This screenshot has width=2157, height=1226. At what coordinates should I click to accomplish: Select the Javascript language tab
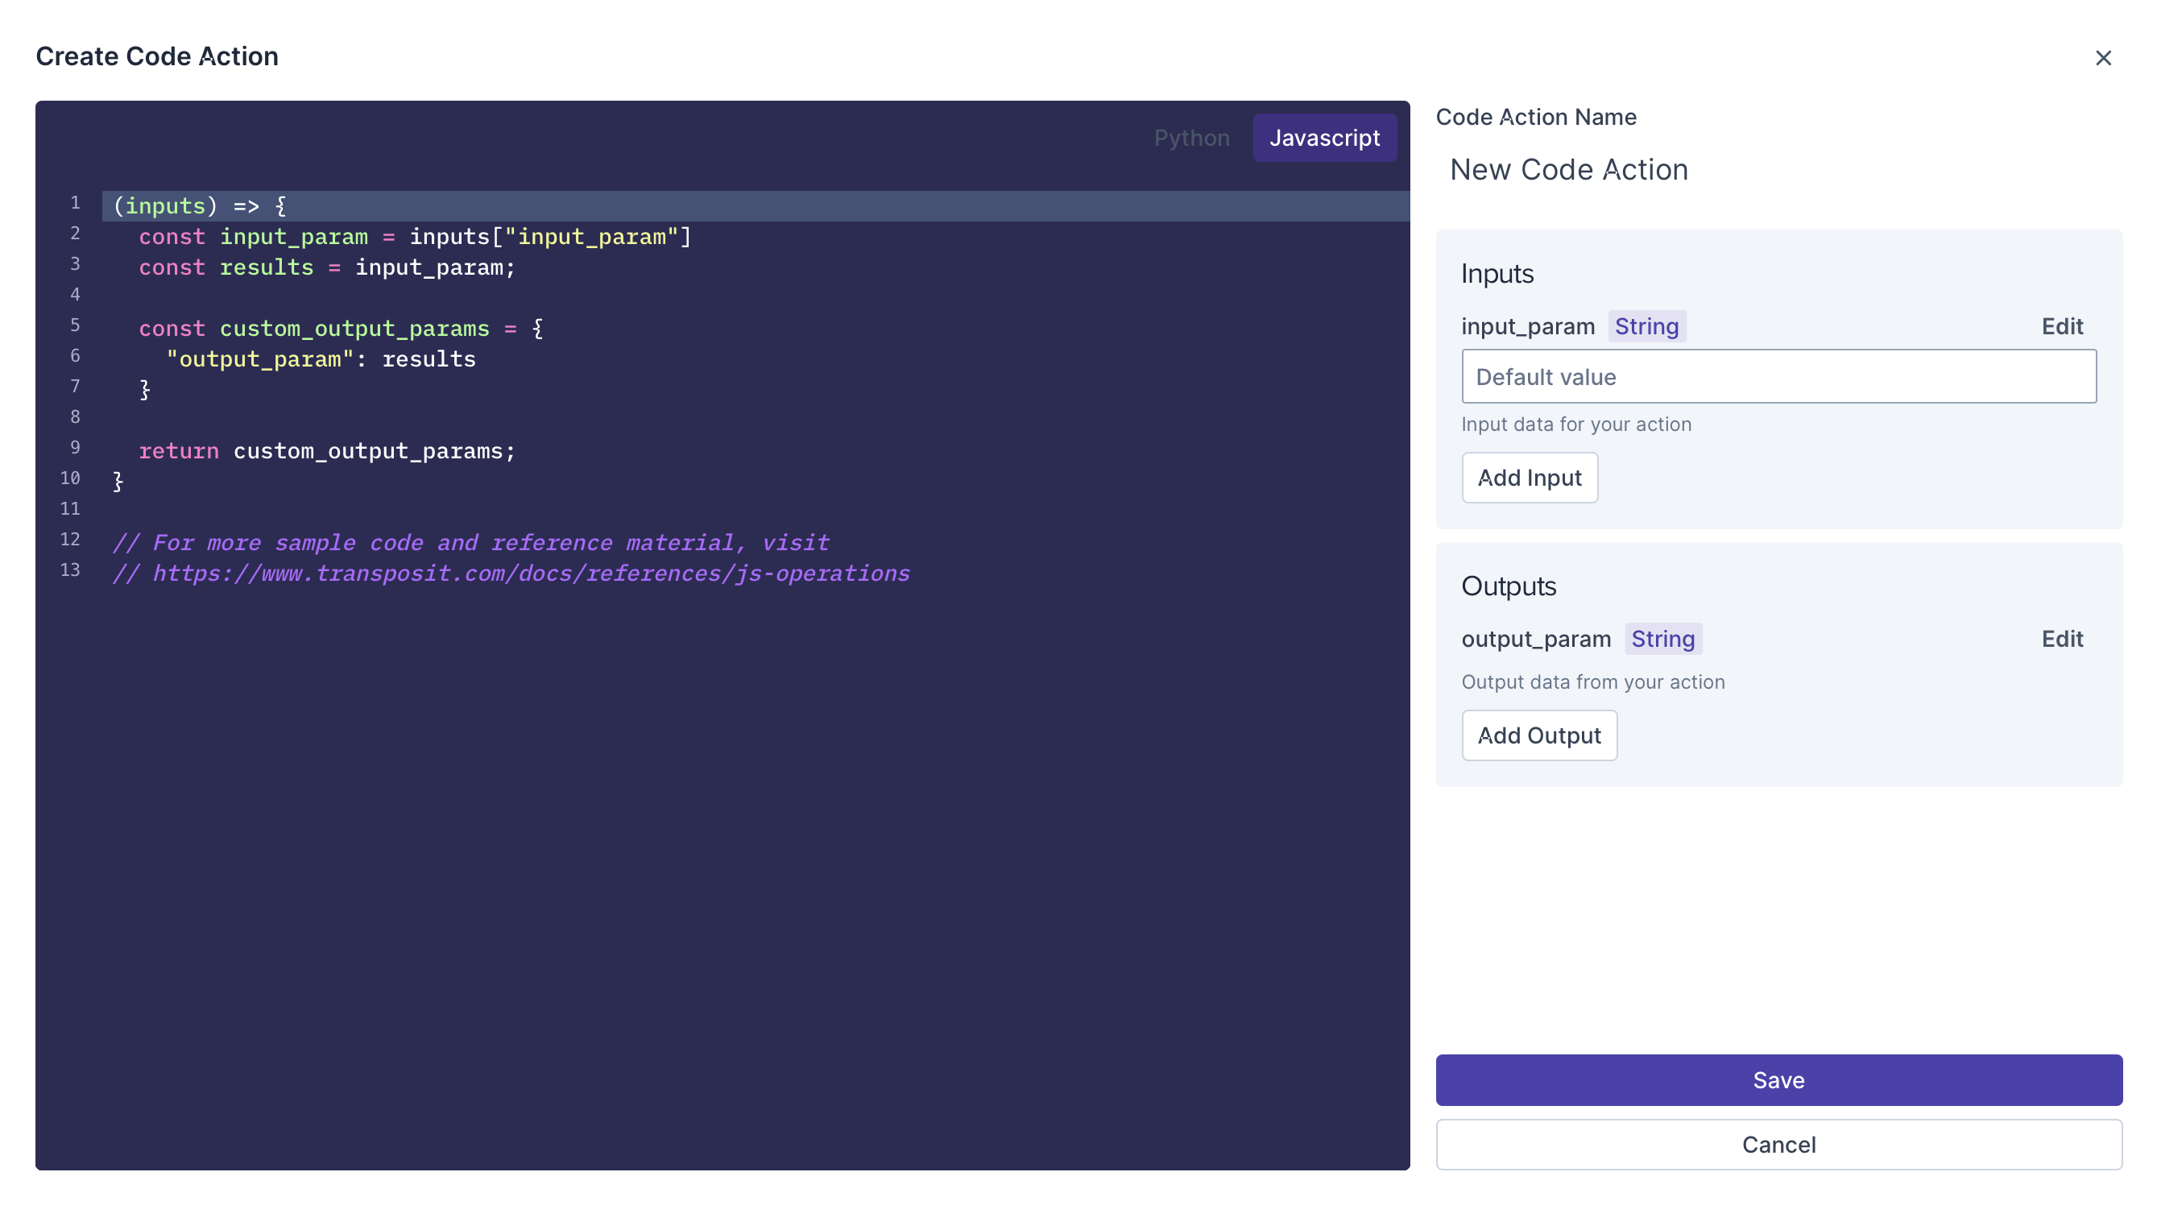[1323, 137]
